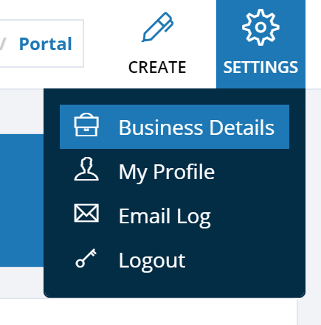The width and height of the screenshot is (321, 325).
Task: Click the white header gap between Portal and CREATE
Action: pyautogui.click(x=103, y=44)
